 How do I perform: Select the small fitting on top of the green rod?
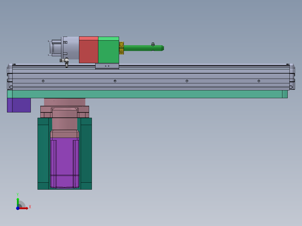coord(153,44)
